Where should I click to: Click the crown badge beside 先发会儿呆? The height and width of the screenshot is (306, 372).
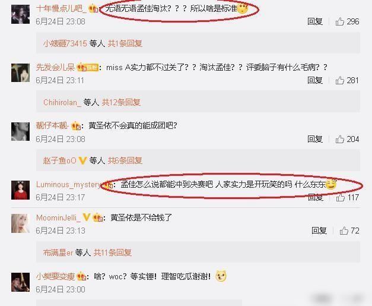click(x=81, y=68)
